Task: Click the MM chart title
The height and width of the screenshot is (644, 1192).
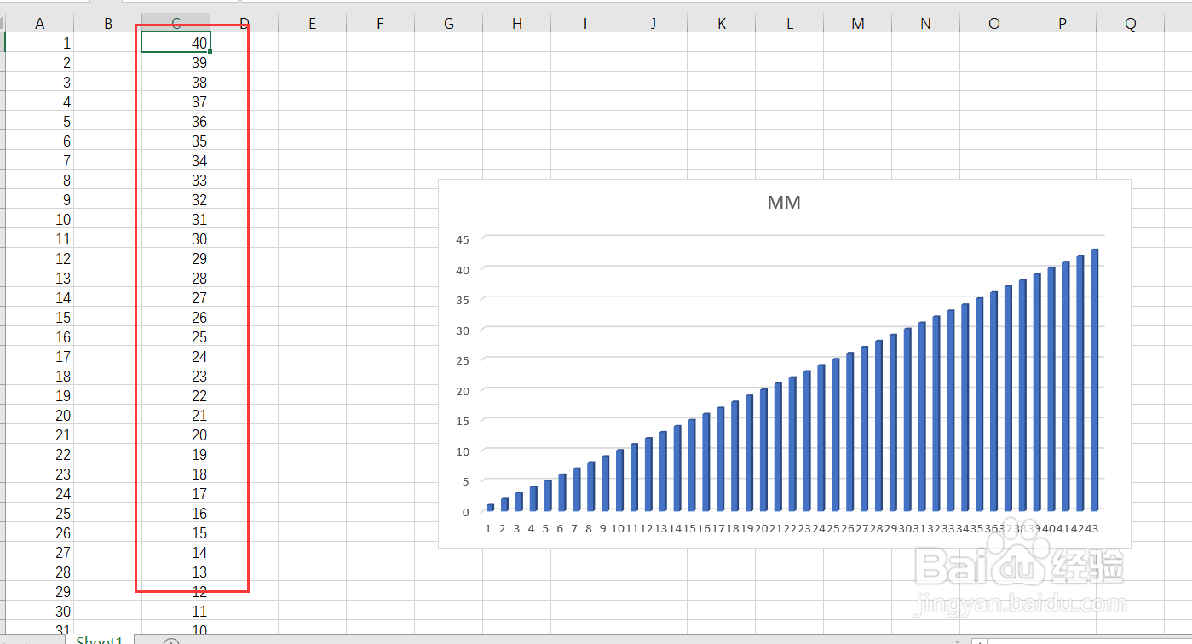Action: [784, 202]
